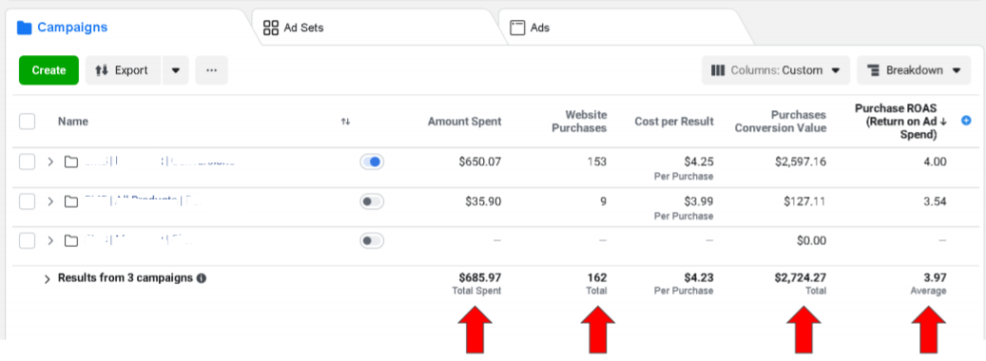The height and width of the screenshot is (361, 986).
Task: Open the Export dropdown arrow
Action: [x=176, y=70]
